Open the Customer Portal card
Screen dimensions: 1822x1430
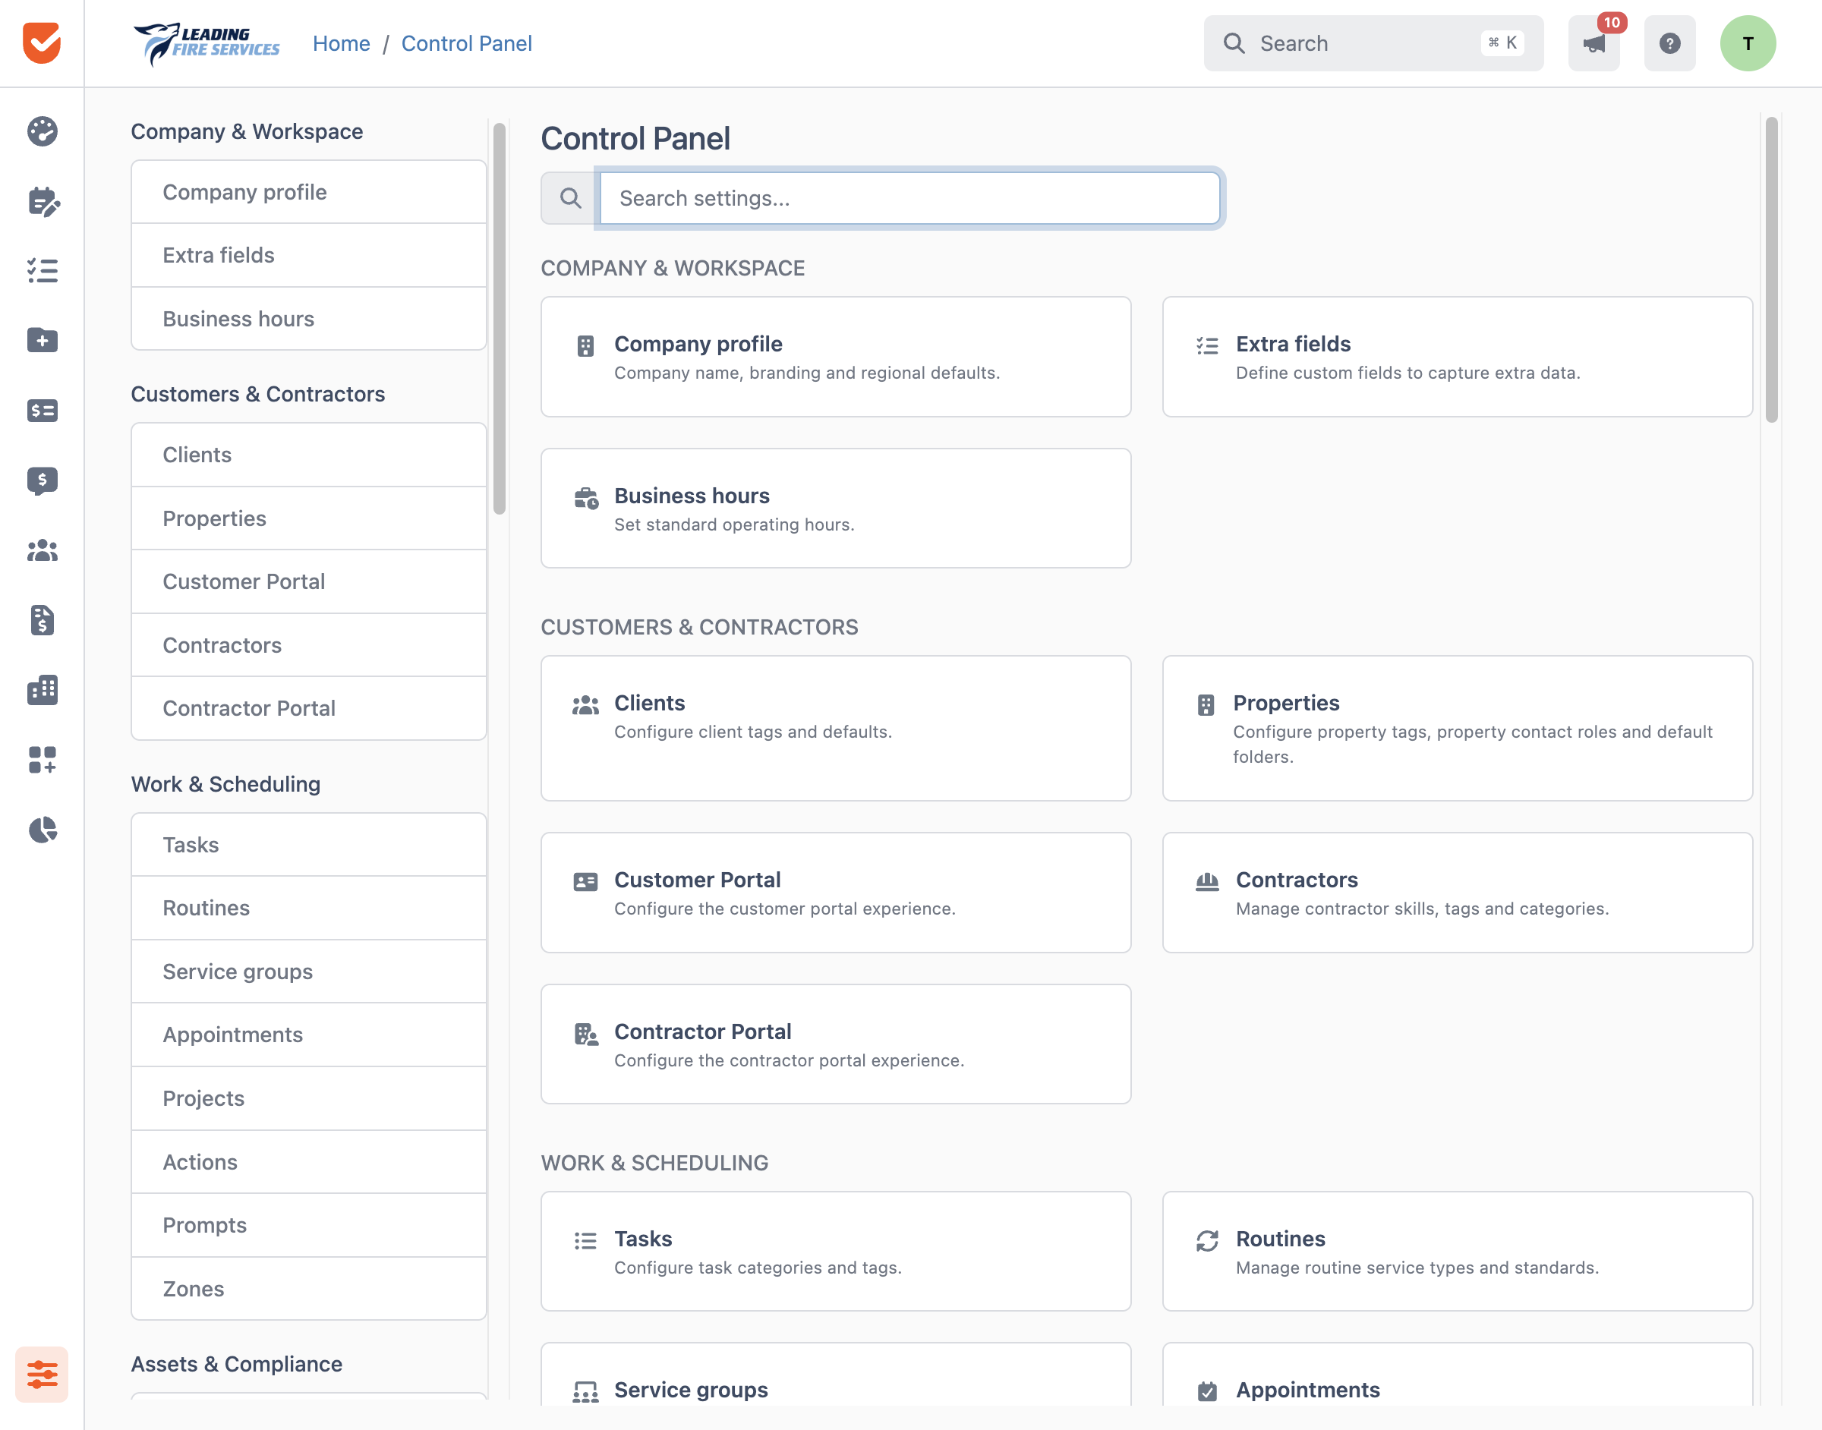click(x=836, y=893)
